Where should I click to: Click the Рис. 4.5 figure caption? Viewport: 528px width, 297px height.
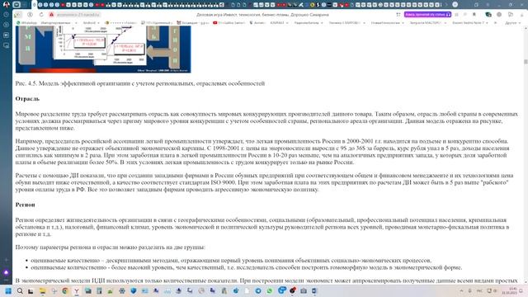click(140, 83)
